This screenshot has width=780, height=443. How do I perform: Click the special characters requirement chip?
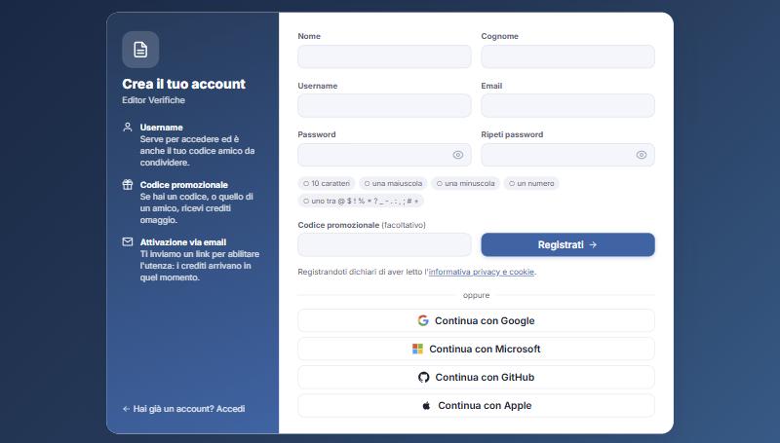(x=361, y=202)
